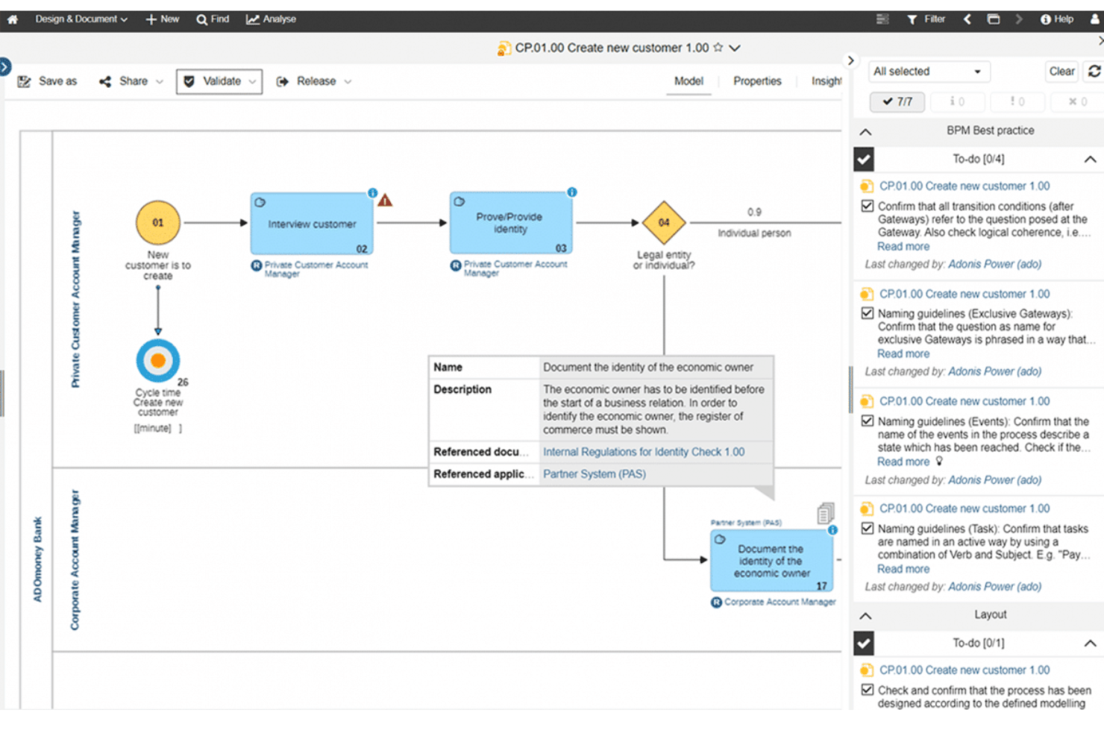This screenshot has width=1104, height=736.
Task: Expand the left sidebar with blue arrow
Action: pos(4,66)
